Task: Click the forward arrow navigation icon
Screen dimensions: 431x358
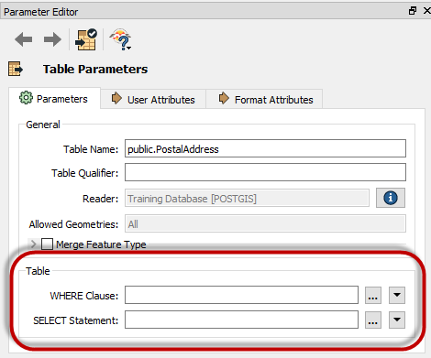Action: (x=52, y=39)
